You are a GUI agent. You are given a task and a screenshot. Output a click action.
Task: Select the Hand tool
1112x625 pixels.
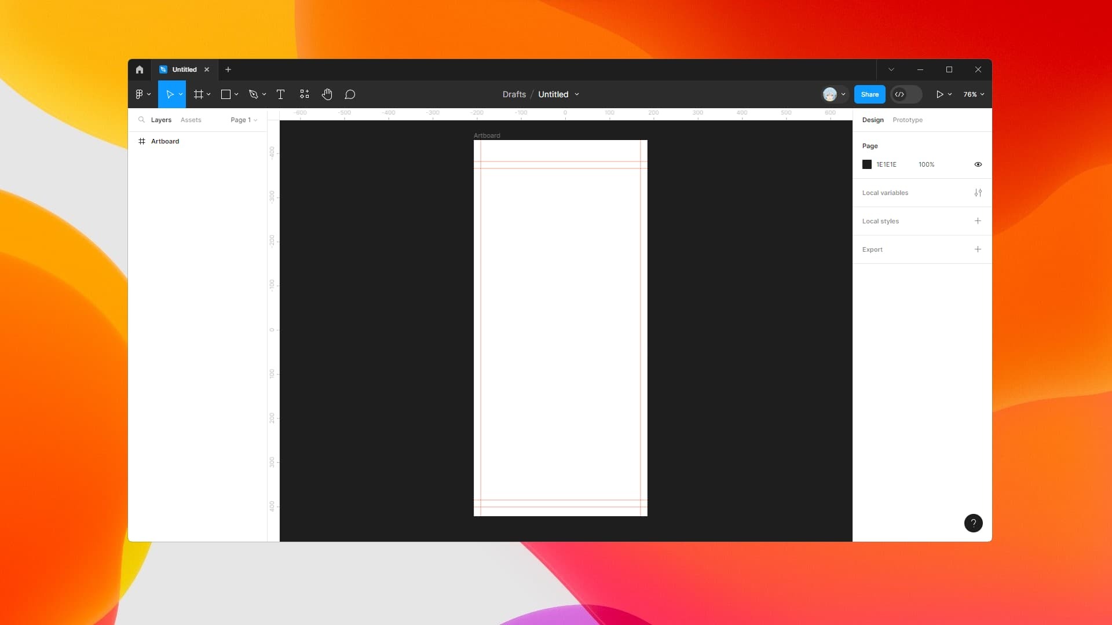tap(327, 94)
